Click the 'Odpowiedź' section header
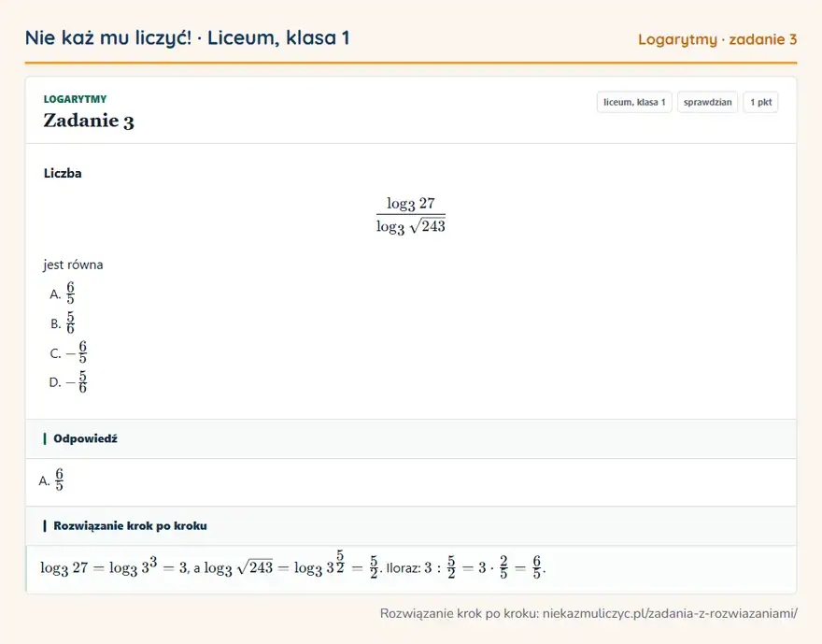 (x=411, y=439)
